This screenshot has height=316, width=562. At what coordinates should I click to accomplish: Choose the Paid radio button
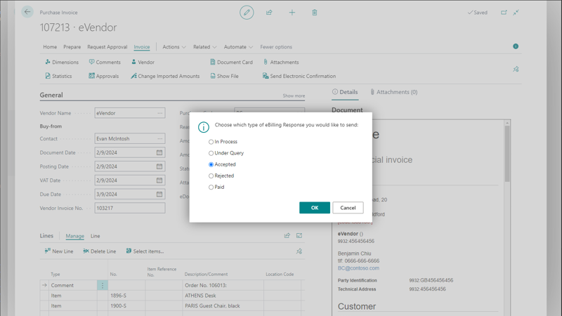211,187
